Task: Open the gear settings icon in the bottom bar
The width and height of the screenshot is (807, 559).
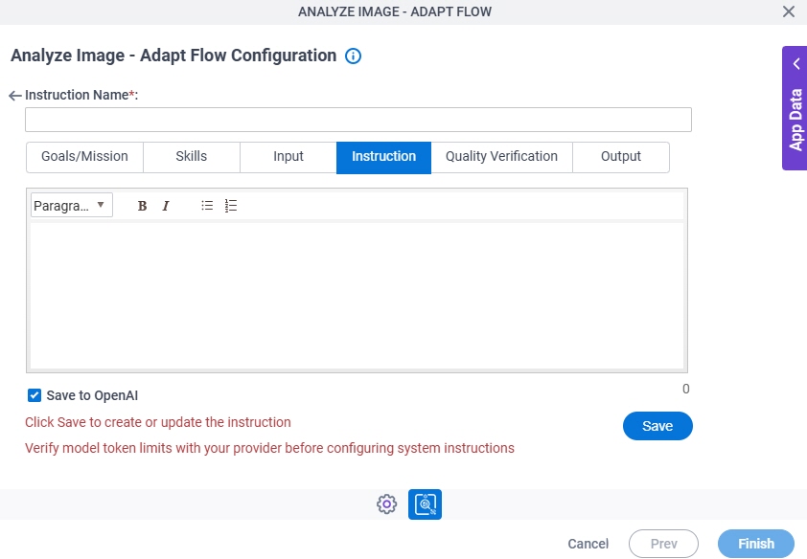Action: [x=386, y=504]
